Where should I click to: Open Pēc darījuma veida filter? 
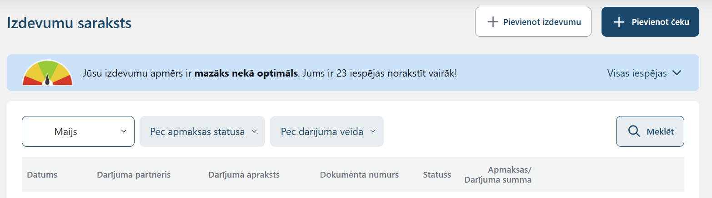327,131
